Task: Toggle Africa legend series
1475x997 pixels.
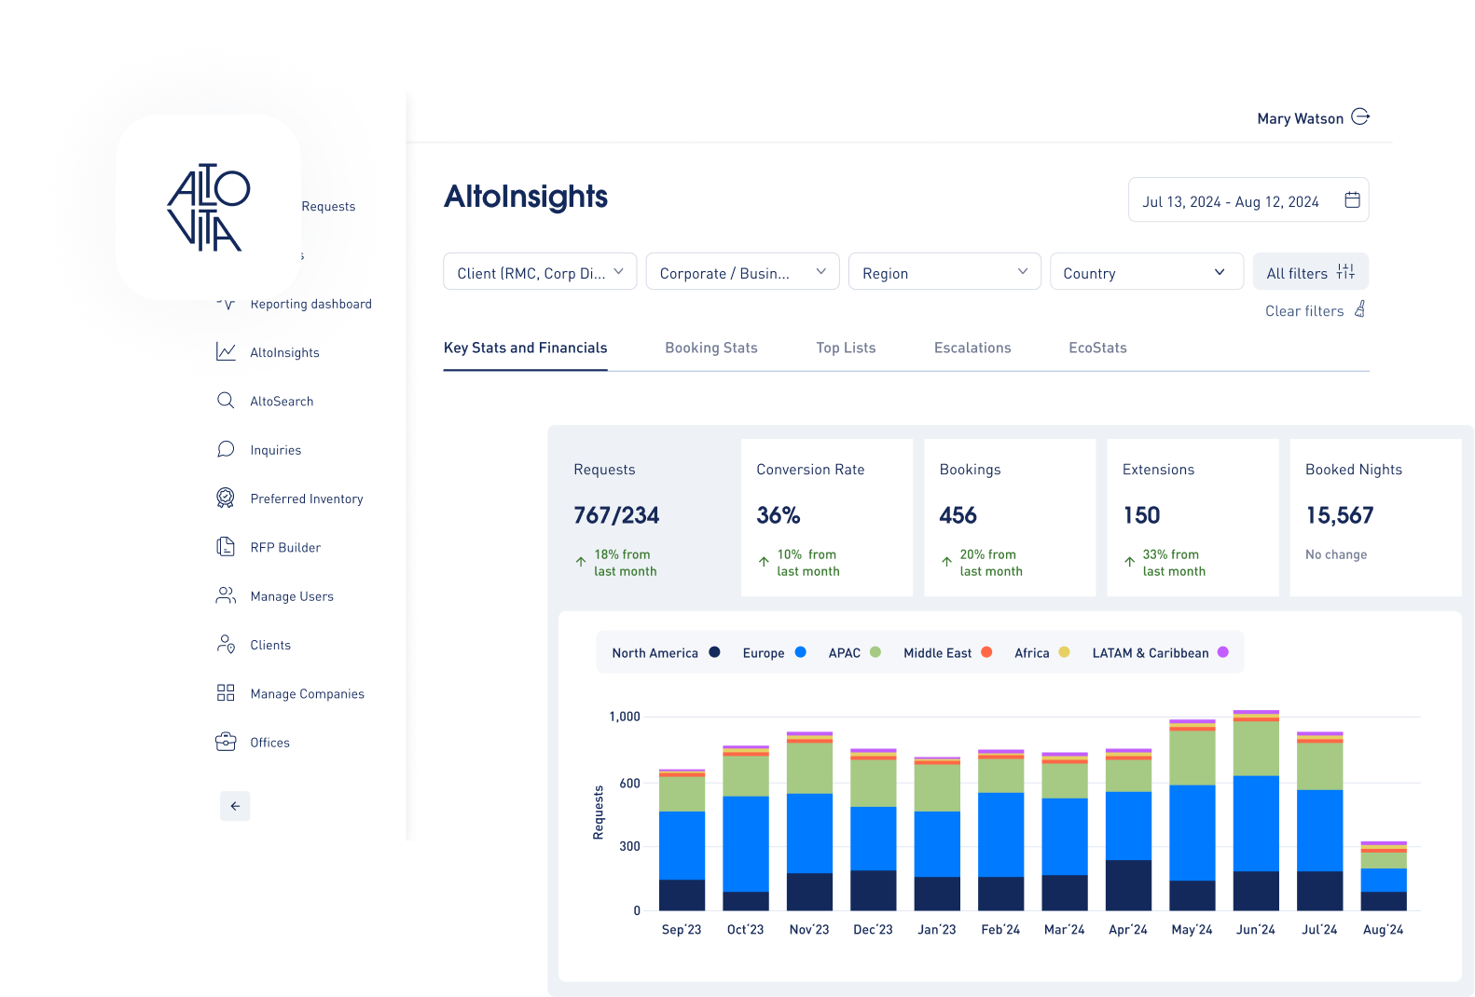Action: [1041, 653]
